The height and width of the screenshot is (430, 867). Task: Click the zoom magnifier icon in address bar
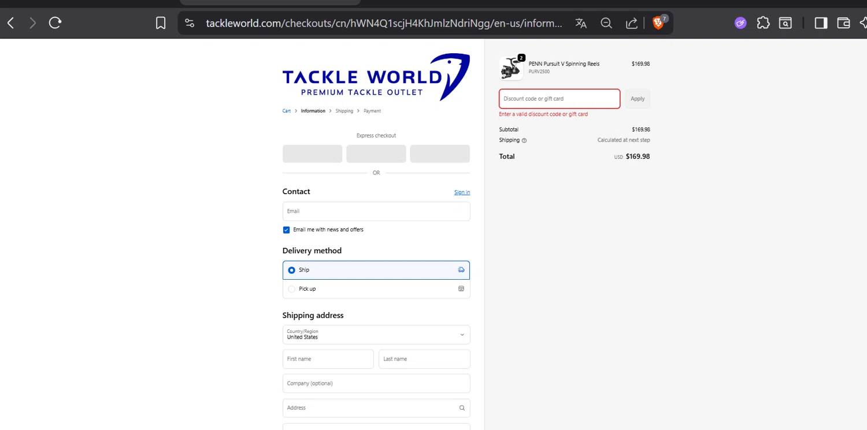tap(606, 23)
